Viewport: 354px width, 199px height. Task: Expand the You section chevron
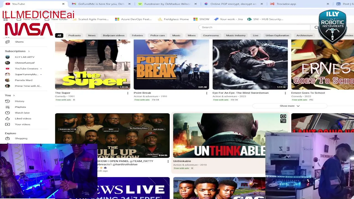coord(14,95)
